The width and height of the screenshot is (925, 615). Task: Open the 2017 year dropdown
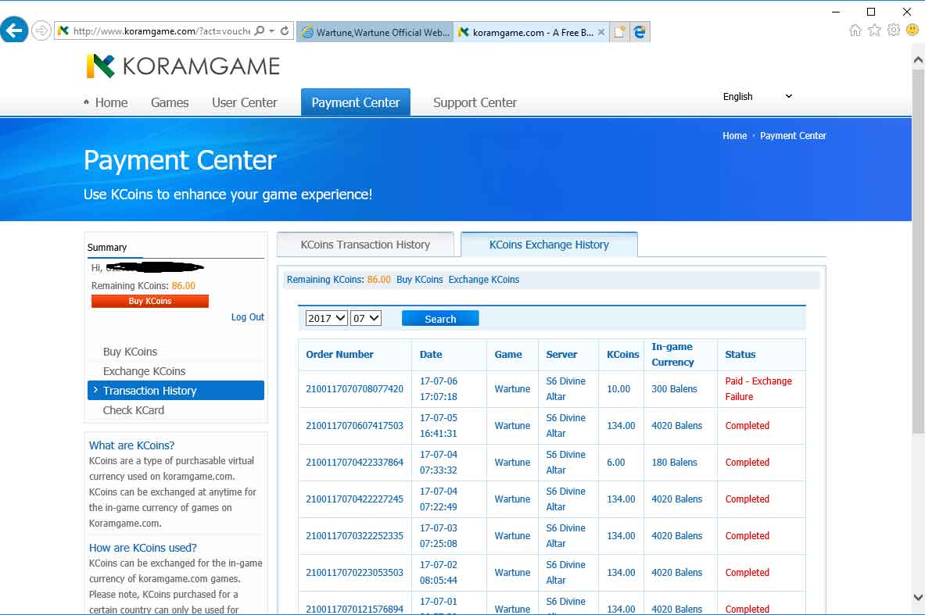pos(326,318)
